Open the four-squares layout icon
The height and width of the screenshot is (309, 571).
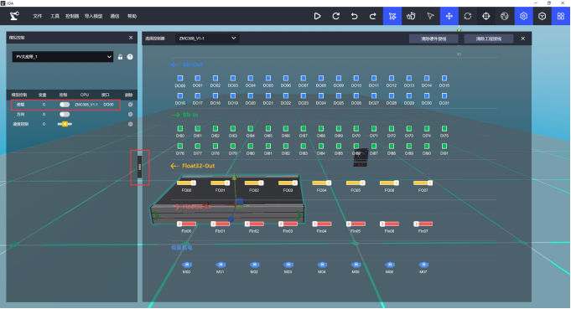coord(561,16)
